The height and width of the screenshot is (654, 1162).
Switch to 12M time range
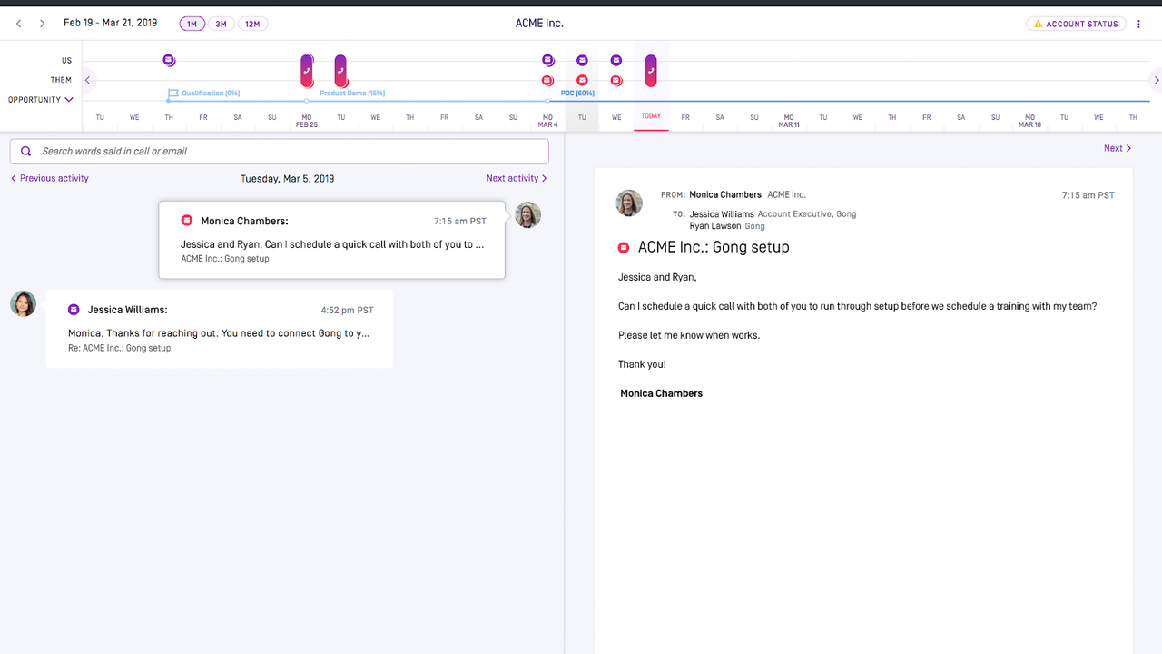pyautogui.click(x=252, y=24)
